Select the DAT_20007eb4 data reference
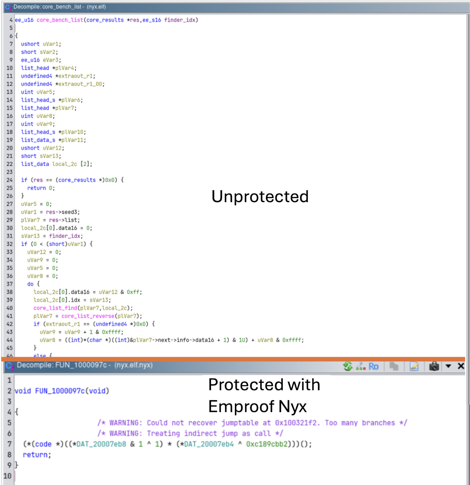 [x=209, y=444]
